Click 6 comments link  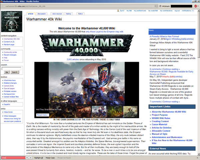[x=155, y=69]
